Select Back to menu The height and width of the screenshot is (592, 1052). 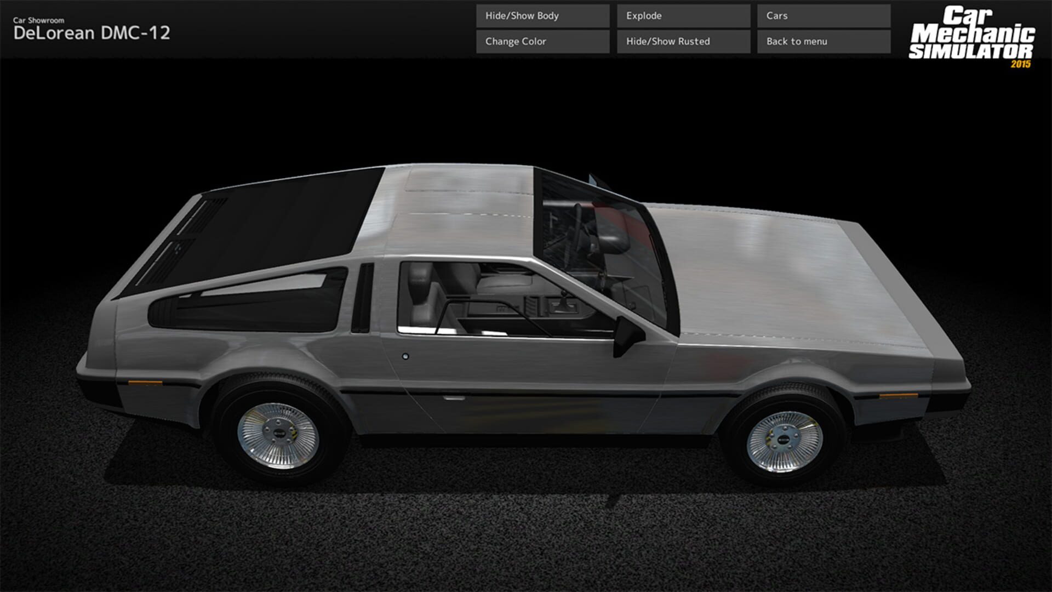coord(822,41)
